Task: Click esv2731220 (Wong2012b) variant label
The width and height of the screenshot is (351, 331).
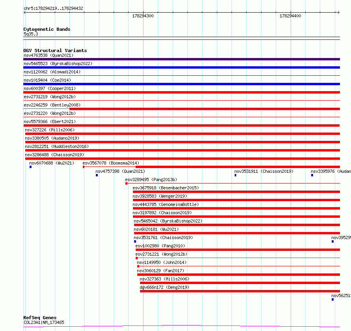Action: pyautogui.click(x=50, y=113)
